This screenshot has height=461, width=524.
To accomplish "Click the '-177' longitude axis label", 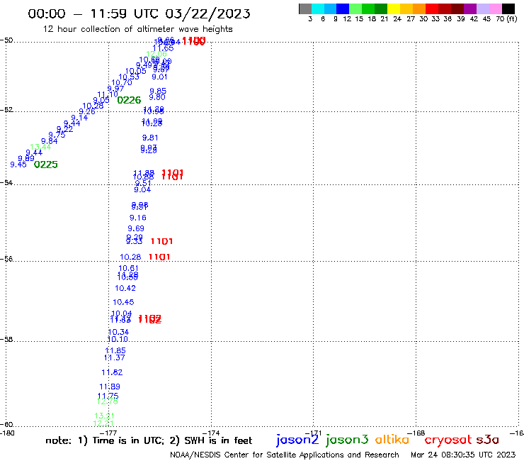I will 108,433.
